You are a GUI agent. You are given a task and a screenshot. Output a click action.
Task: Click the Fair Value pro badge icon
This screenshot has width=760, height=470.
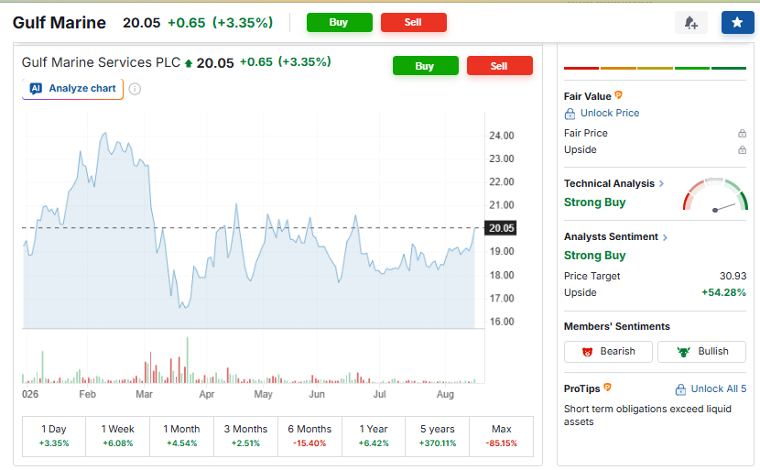(x=618, y=95)
